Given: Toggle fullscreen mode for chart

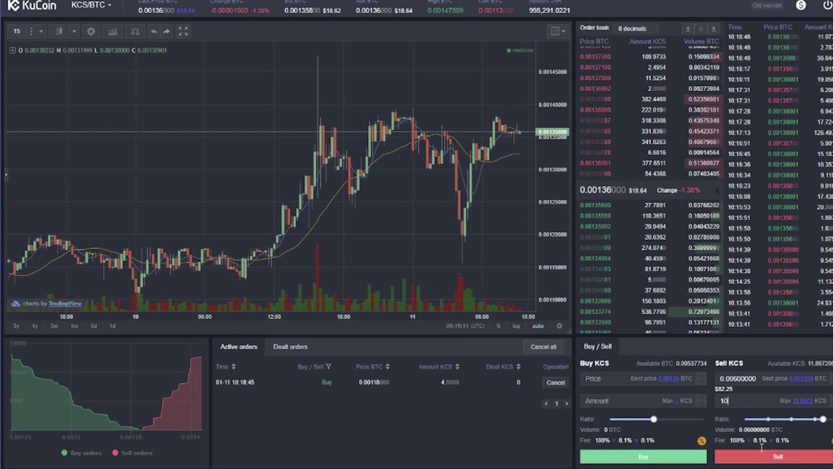Looking at the screenshot, I should (184, 31).
